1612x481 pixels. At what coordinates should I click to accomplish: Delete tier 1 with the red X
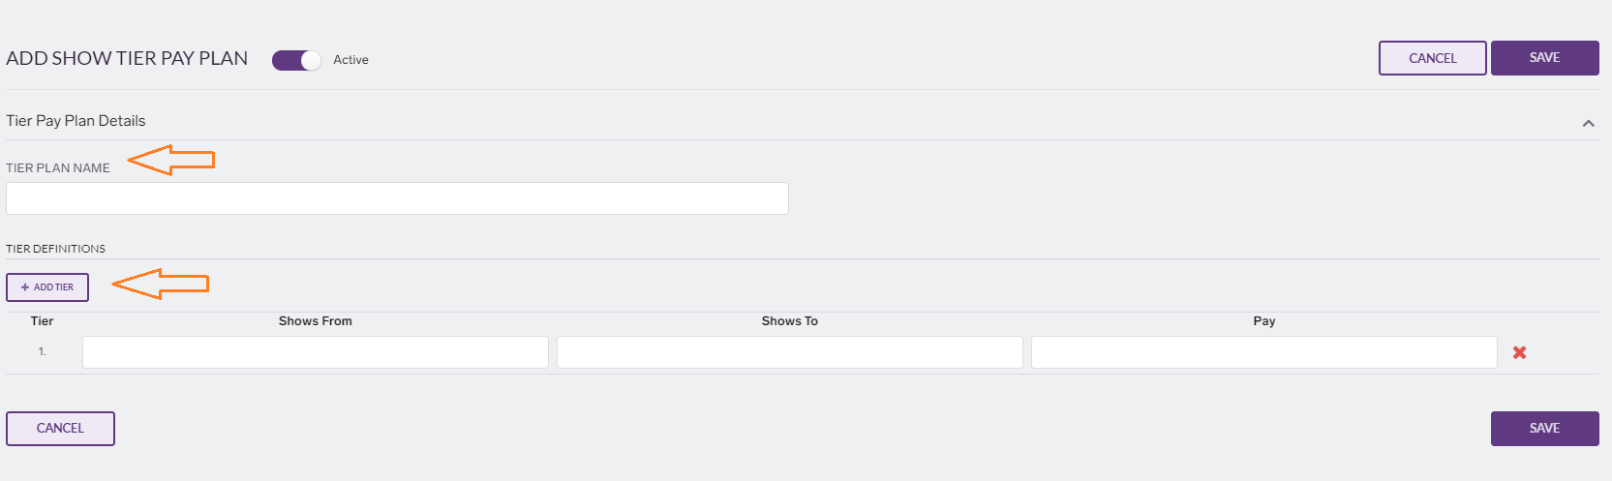[1519, 352]
